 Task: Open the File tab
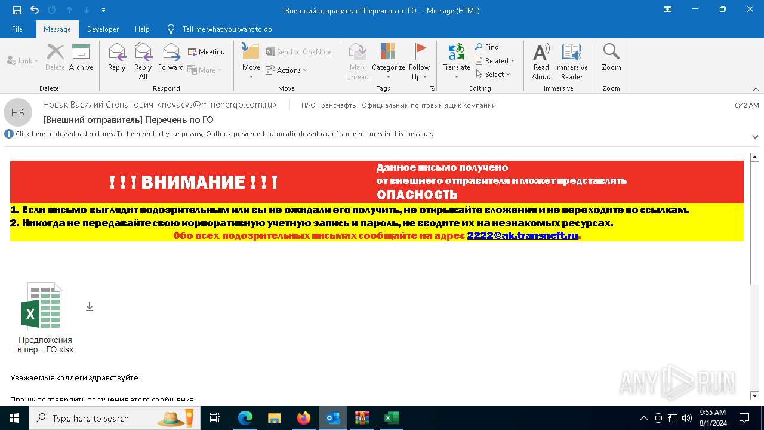click(17, 29)
